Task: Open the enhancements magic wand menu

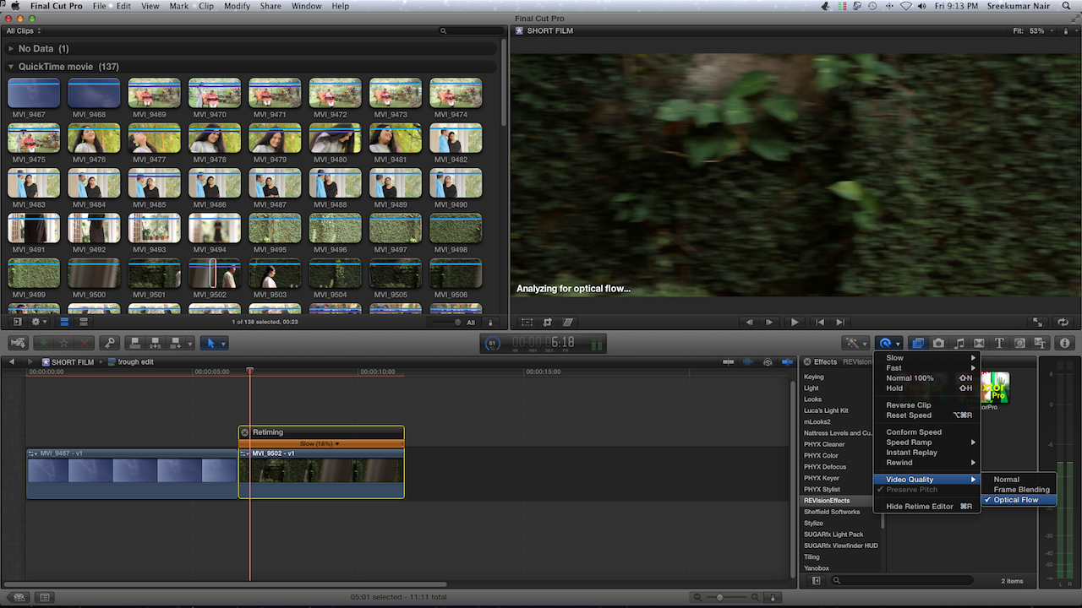Action: point(855,343)
